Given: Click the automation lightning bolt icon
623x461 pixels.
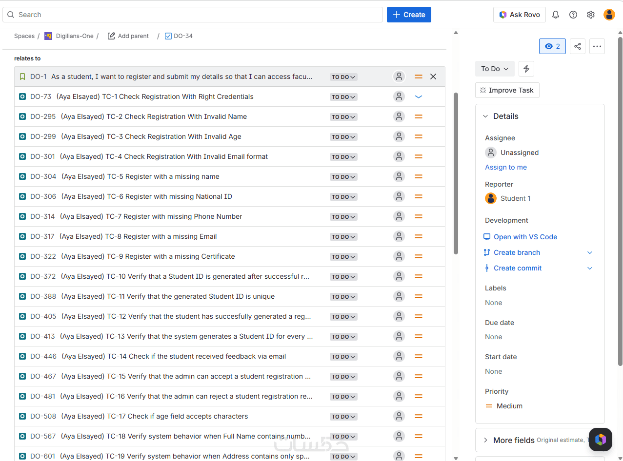Looking at the screenshot, I should point(526,69).
